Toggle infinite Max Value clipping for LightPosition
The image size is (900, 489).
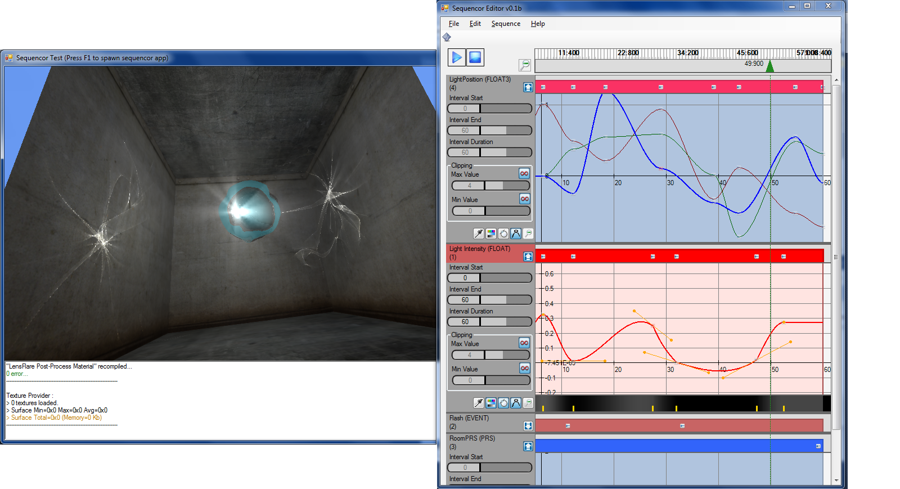pyautogui.click(x=524, y=174)
